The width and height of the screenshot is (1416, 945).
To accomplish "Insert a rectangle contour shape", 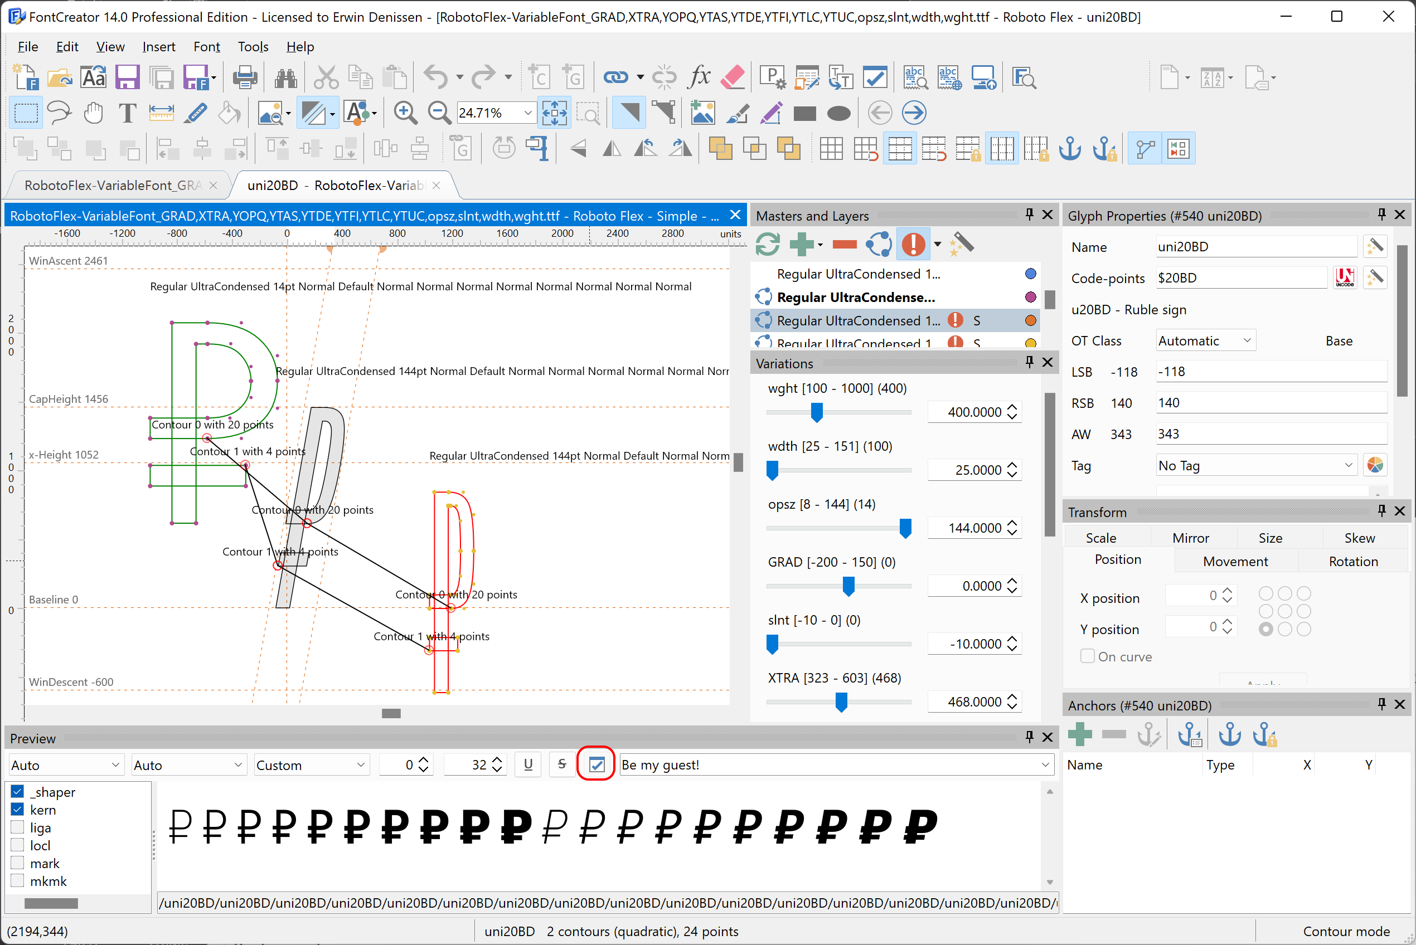I will pos(805,113).
